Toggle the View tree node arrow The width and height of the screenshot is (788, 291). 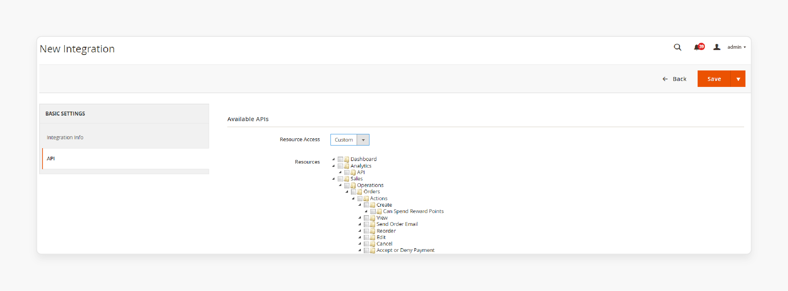click(x=360, y=218)
